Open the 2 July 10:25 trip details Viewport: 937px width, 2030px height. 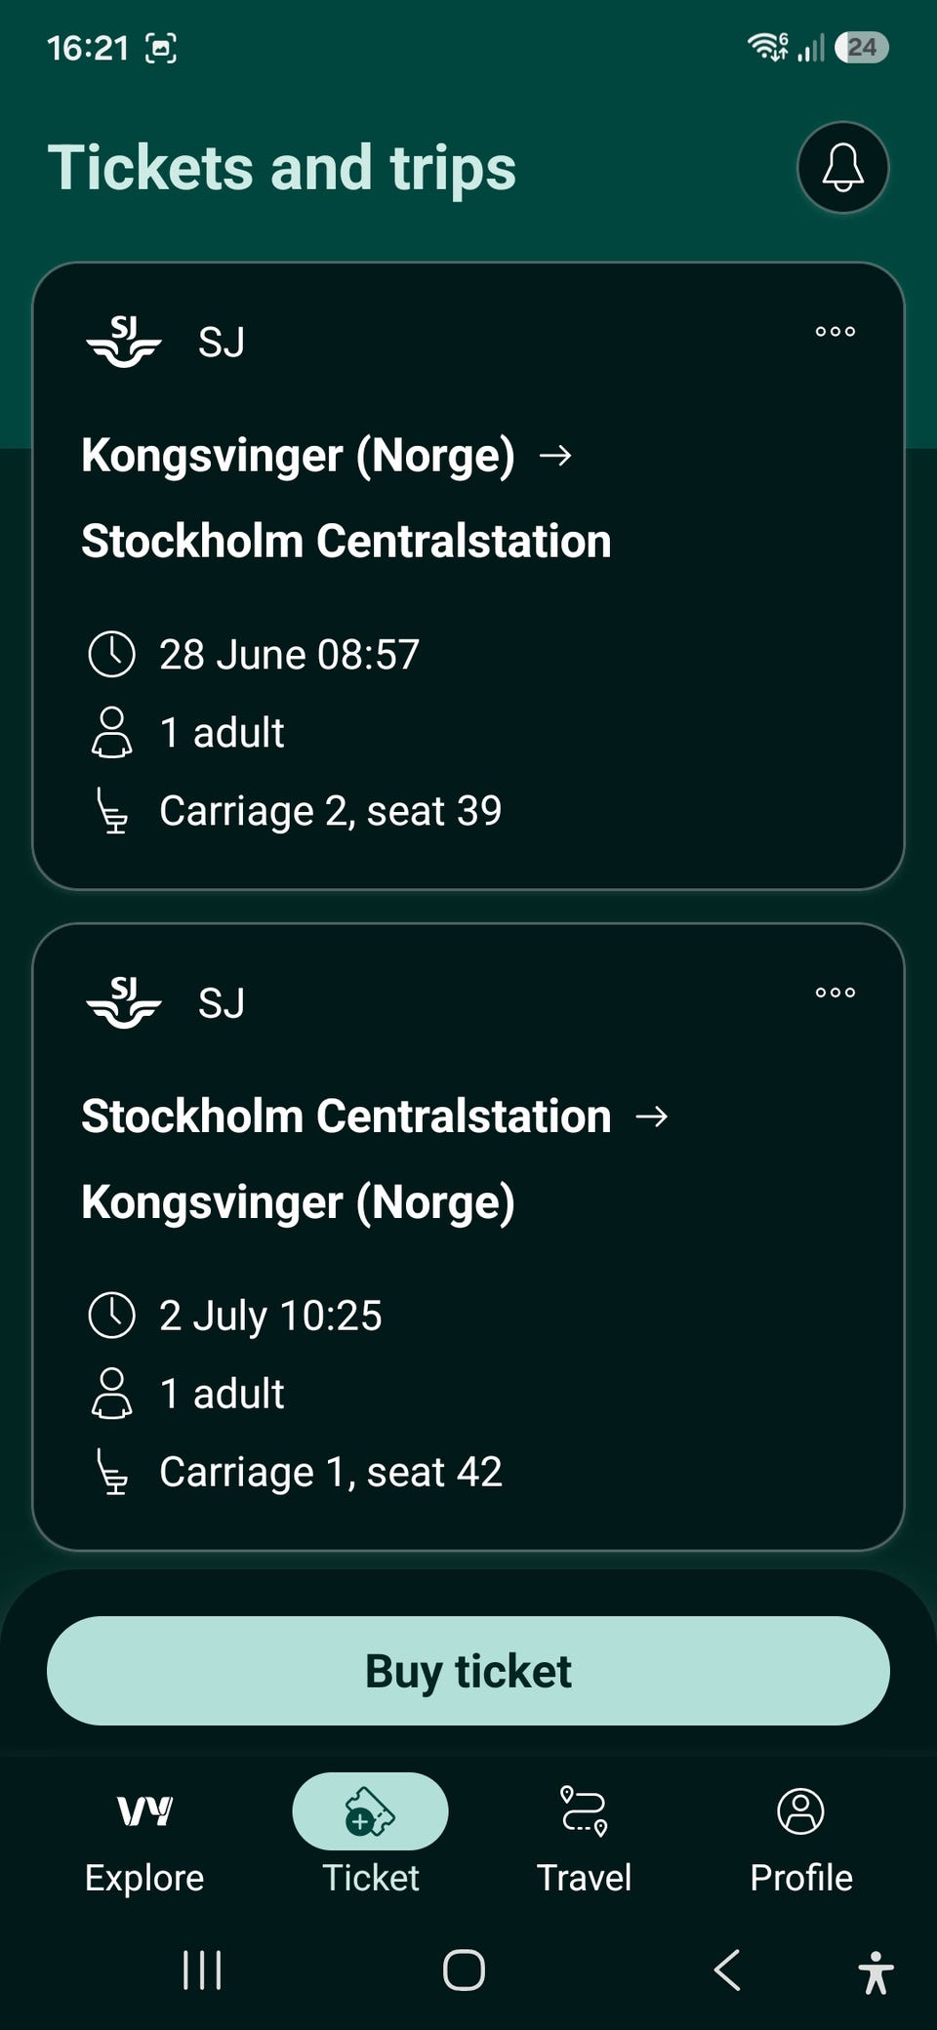click(468, 1237)
